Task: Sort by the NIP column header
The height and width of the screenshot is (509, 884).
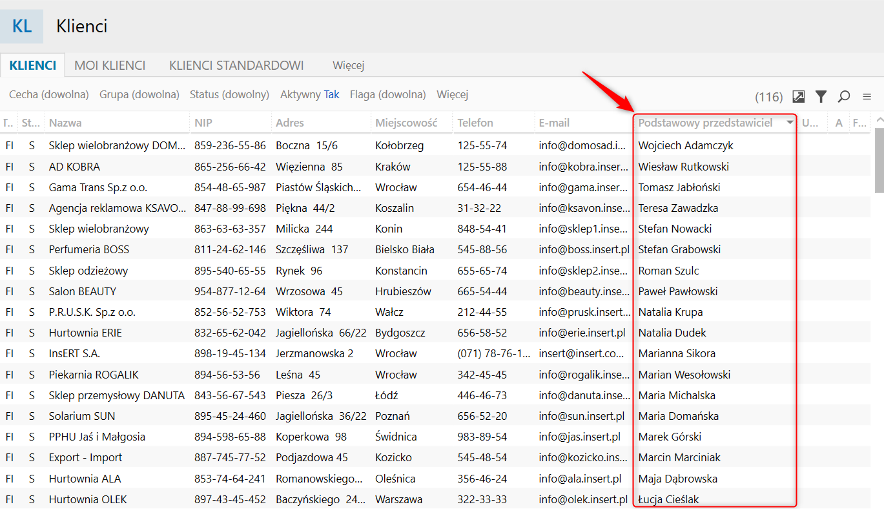Action: [231, 123]
